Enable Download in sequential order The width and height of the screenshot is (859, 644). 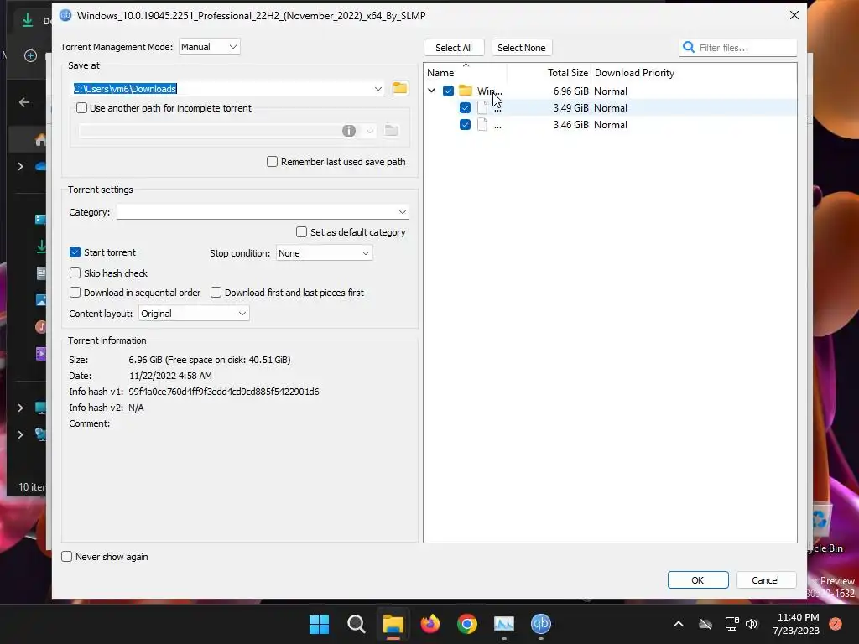(x=75, y=293)
